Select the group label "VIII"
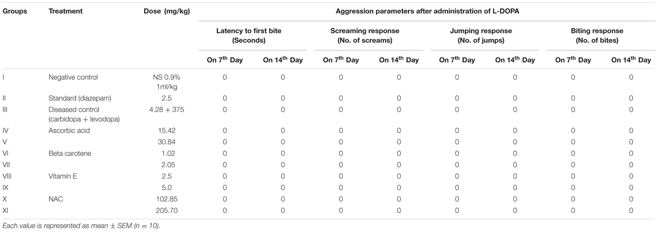 (x=7, y=177)
